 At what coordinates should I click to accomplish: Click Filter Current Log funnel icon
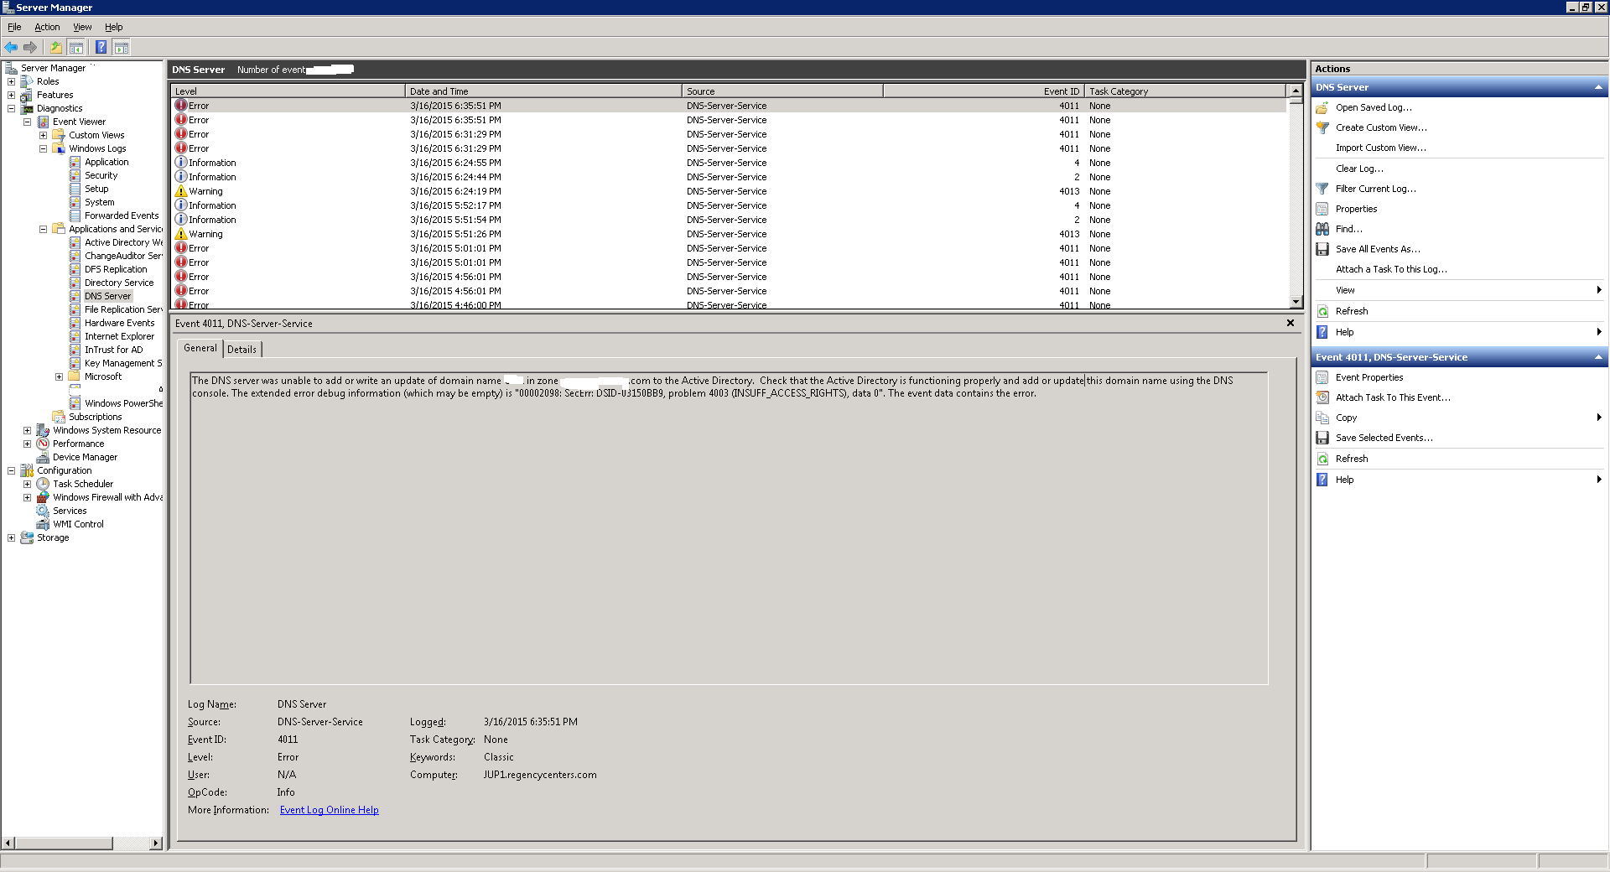(x=1322, y=189)
